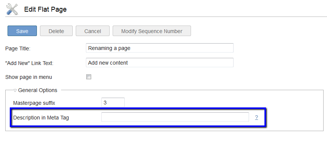Click the Page Title label

(18, 48)
